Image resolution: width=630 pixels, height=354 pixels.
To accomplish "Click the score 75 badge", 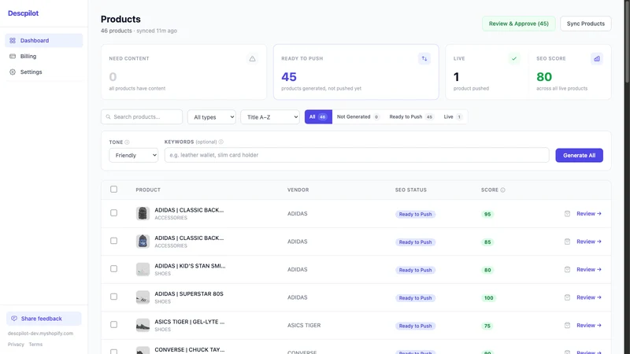I will point(487,326).
